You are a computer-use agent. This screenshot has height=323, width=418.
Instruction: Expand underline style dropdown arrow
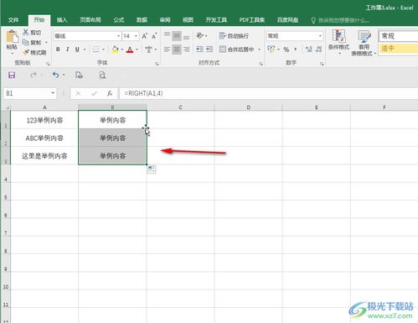coord(85,49)
